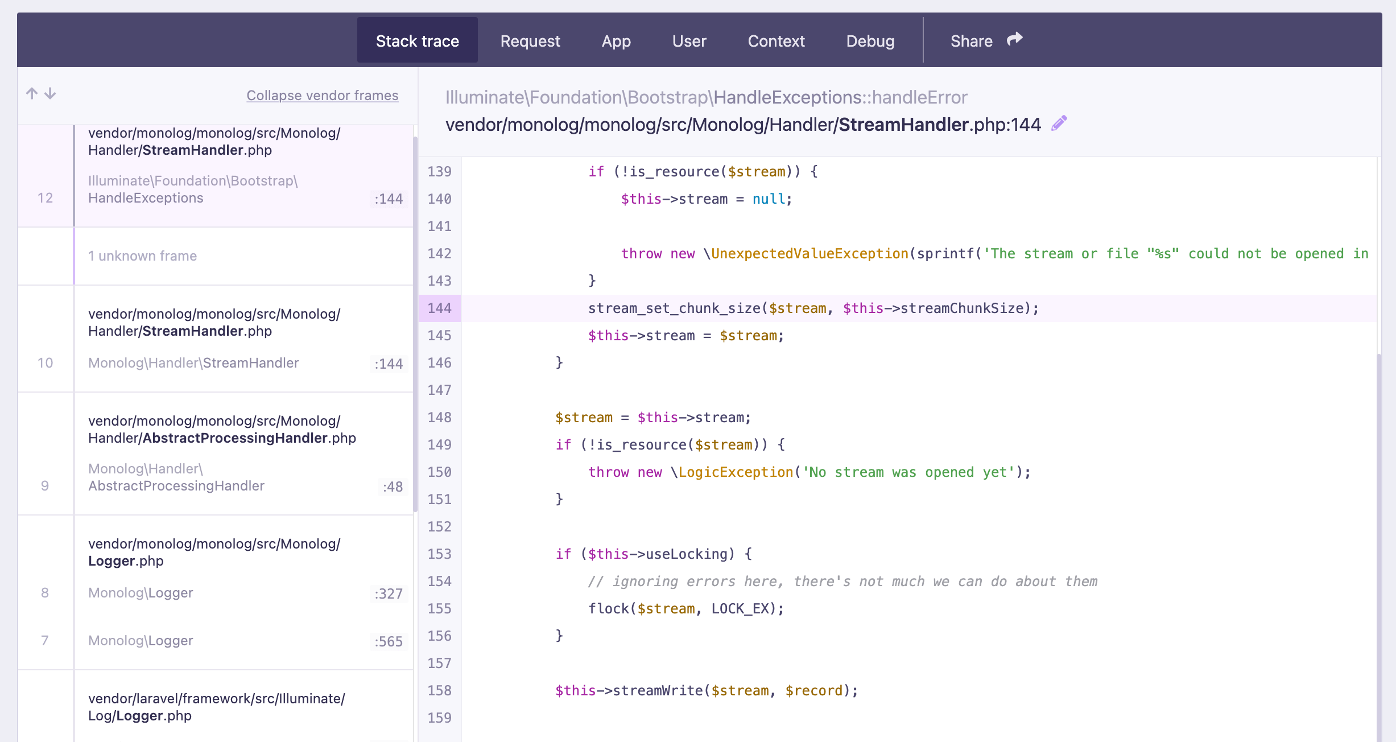Jump to next frame using down arrow
The width and height of the screenshot is (1396, 742).
tap(50, 94)
